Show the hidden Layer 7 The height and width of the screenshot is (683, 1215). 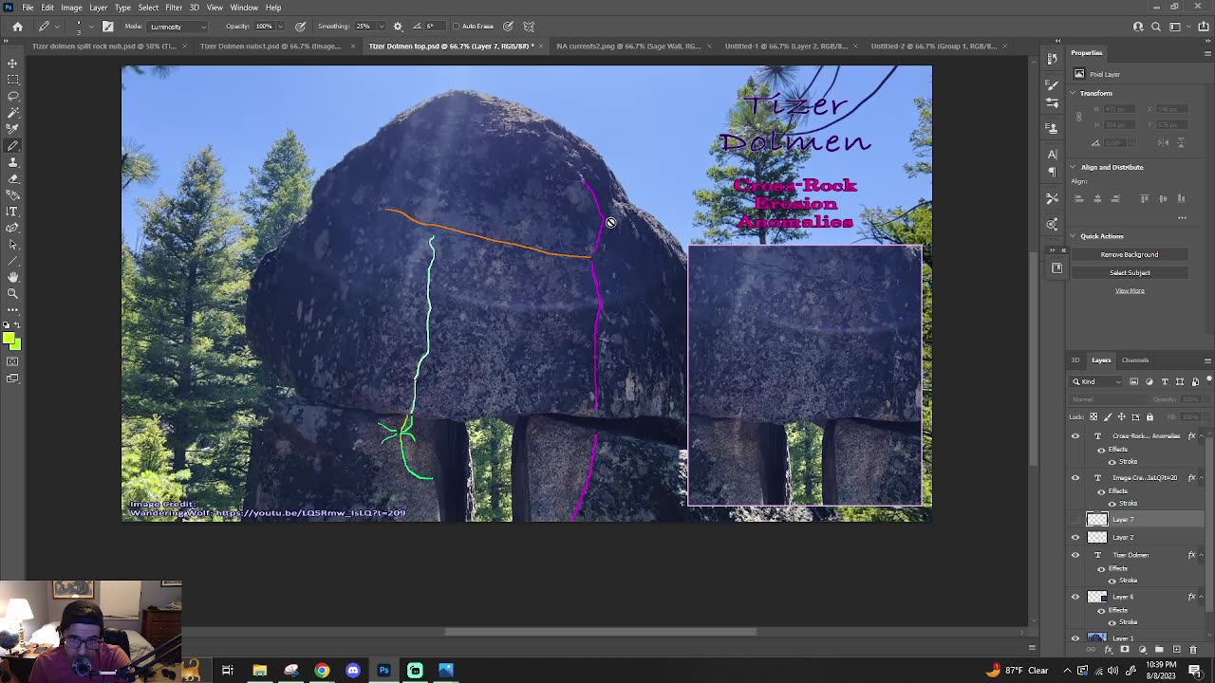point(1075,520)
